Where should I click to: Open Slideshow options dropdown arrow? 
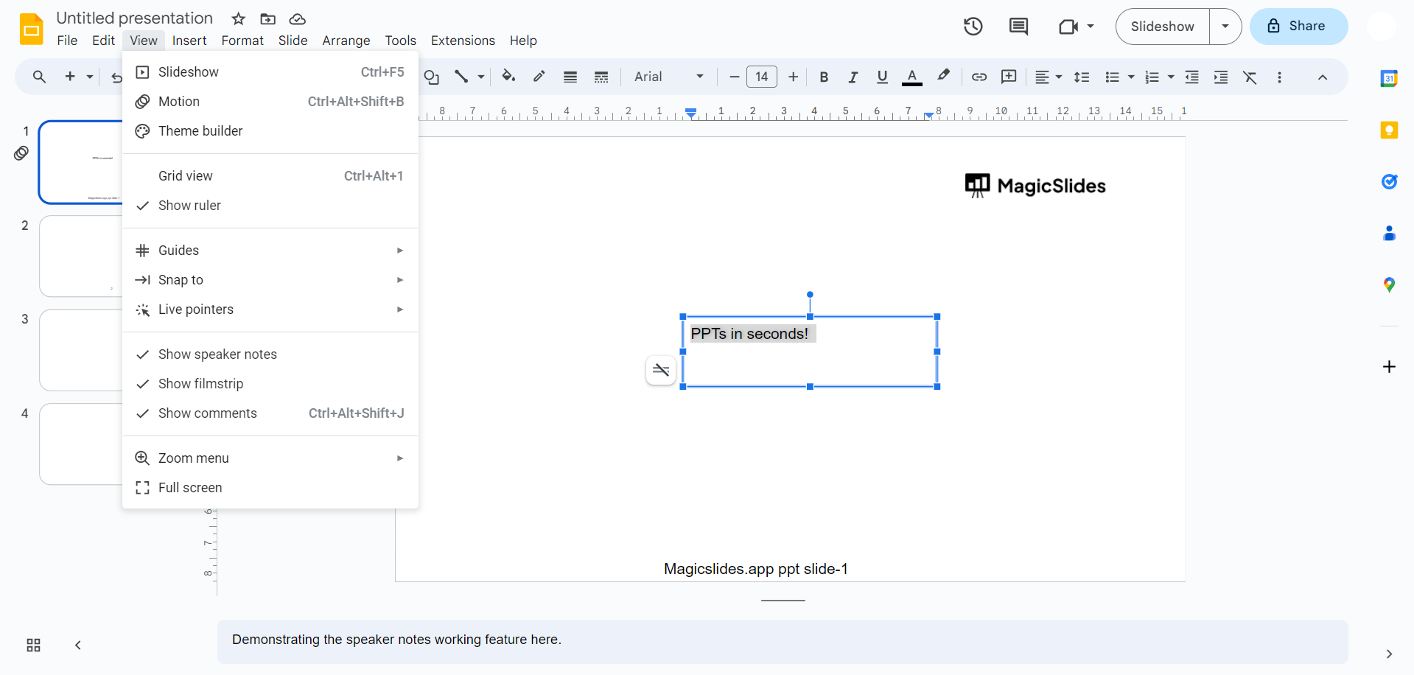(x=1225, y=27)
